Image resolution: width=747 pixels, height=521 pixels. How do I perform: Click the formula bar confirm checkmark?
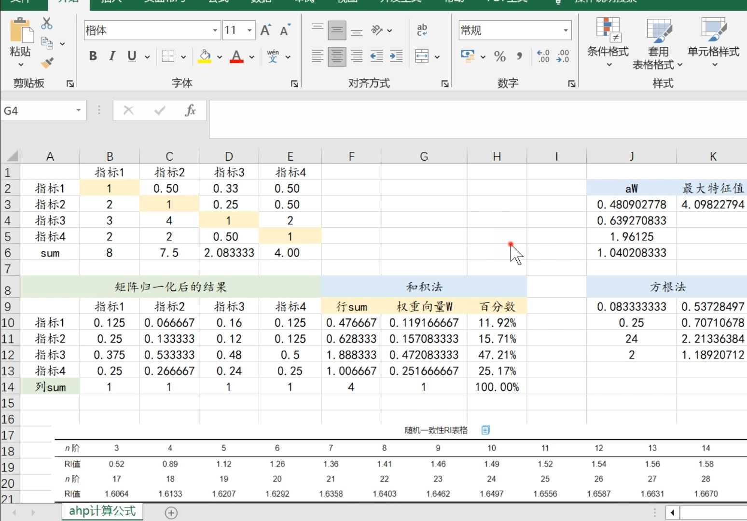(160, 110)
